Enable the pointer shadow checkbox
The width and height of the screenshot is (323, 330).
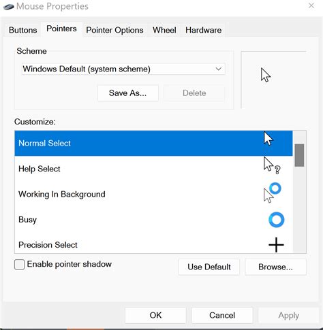[19, 265]
